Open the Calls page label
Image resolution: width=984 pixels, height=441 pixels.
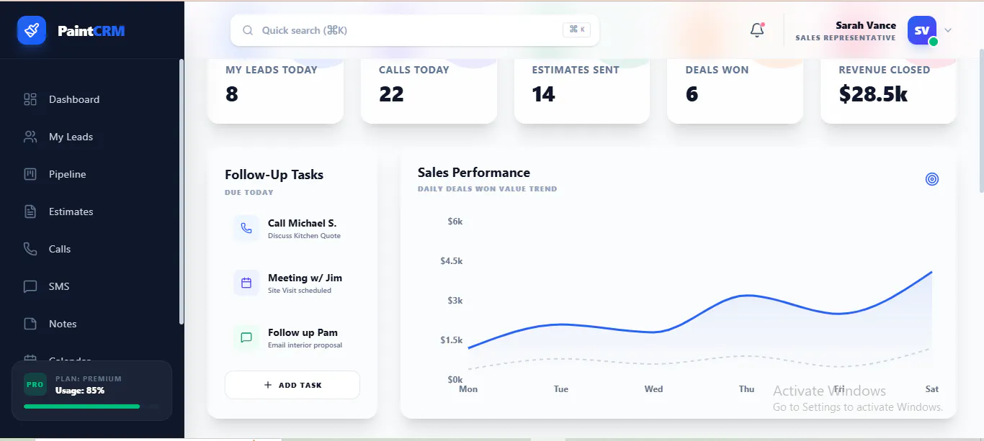pos(60,249)
